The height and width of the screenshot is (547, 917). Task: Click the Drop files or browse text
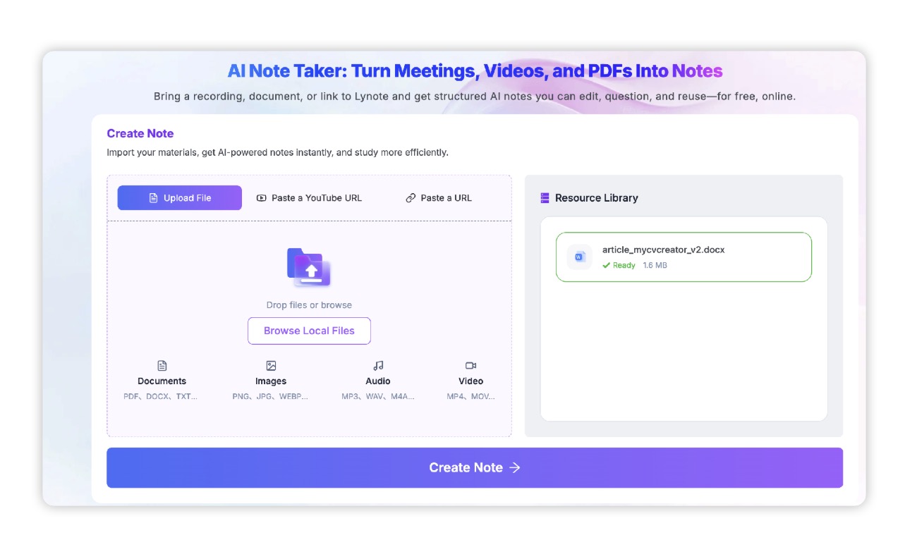pos(309,305)
